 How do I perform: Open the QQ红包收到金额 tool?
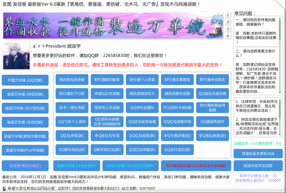(x=142, y=121)
